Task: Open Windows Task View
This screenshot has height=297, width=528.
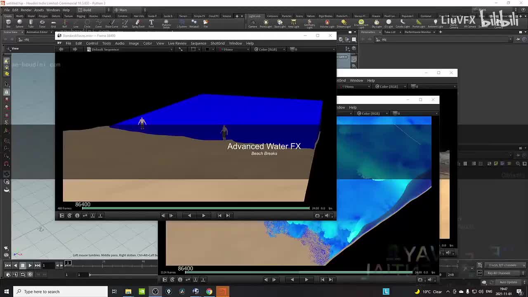Action: [x=114, y=292]
